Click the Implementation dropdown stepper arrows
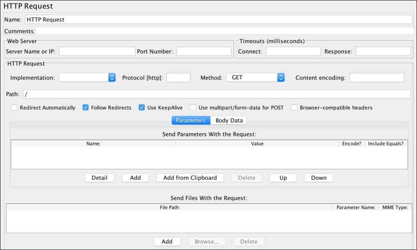Screen dimensions: 417x250 111,77
